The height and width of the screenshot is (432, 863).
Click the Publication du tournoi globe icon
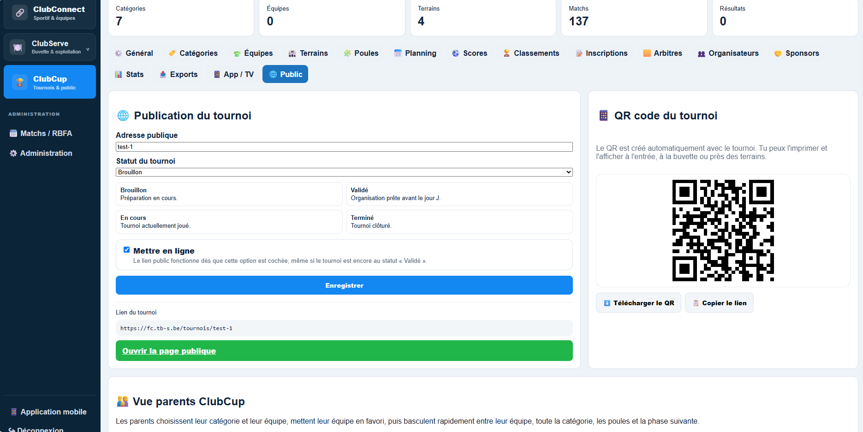pos(123,115)
